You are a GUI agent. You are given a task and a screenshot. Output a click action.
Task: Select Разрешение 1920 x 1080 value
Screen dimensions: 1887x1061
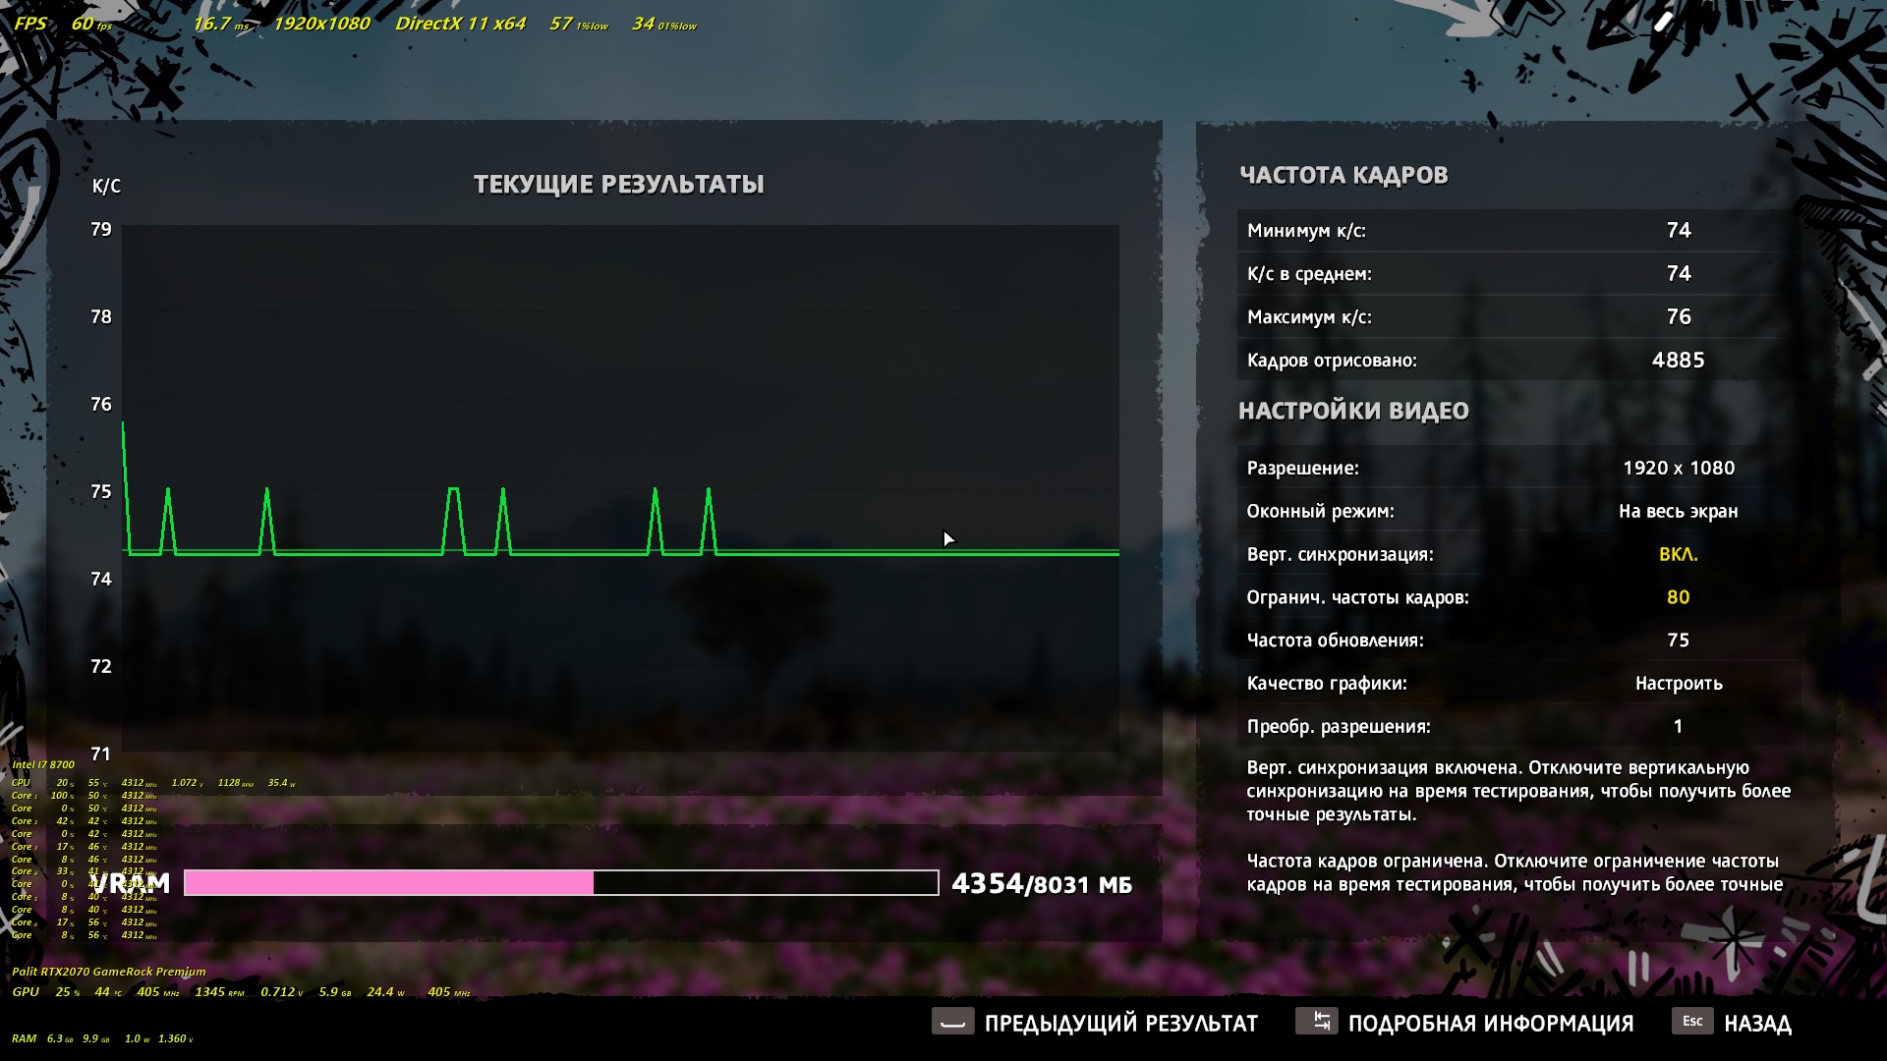[1678, 468]
